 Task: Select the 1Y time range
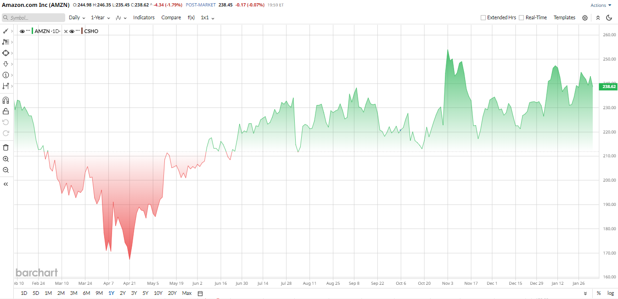coord(111,293)
